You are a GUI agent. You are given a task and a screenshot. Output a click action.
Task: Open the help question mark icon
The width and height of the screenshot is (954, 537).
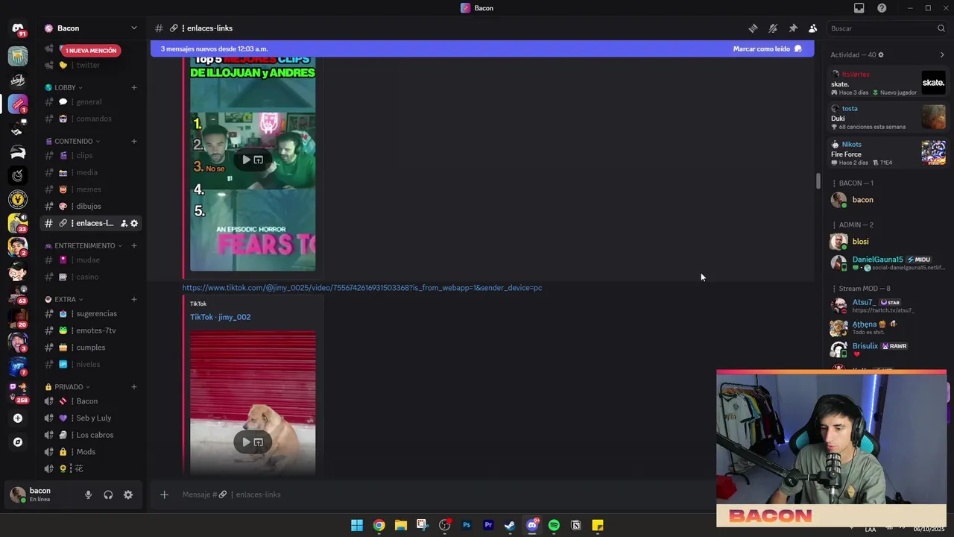(x=882, y=8)
